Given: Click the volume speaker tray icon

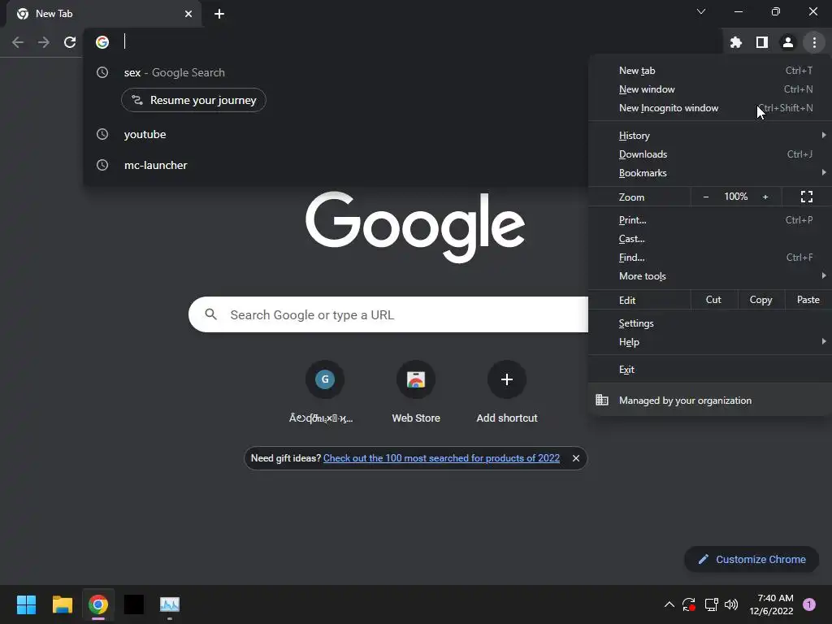Looking at the screenshot, I should 731,604.
